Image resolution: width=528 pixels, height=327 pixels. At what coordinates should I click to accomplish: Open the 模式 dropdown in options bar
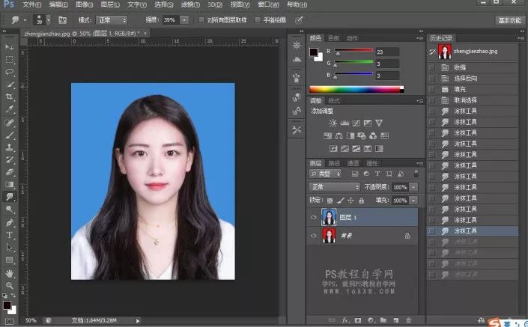coord(112,20)
